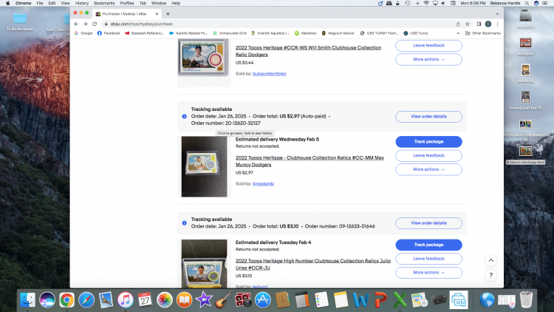Open Trash in the Dock
This screenshot has width=554, height=312.
[526, 300]
